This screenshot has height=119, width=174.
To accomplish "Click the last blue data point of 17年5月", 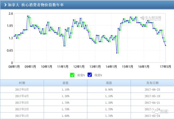I will click(x=166, y=45).
